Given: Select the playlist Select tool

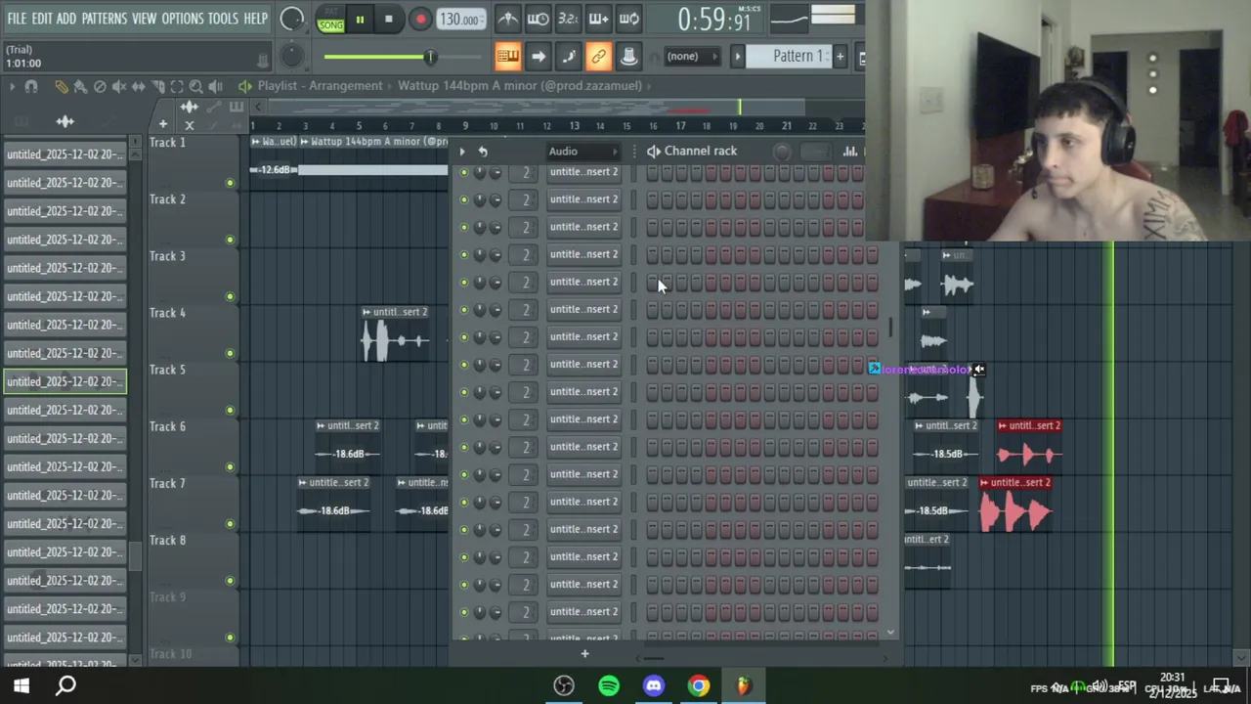Looking at the screenshot, I should 177,86.
